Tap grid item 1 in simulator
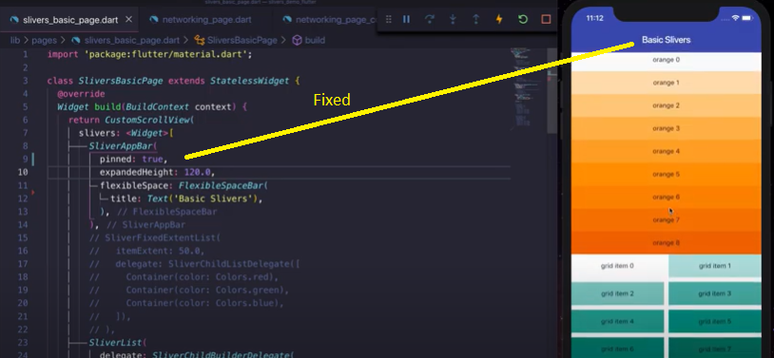This screenshot has height=358, width=774. pyautogui.click(x=715, y=266)
